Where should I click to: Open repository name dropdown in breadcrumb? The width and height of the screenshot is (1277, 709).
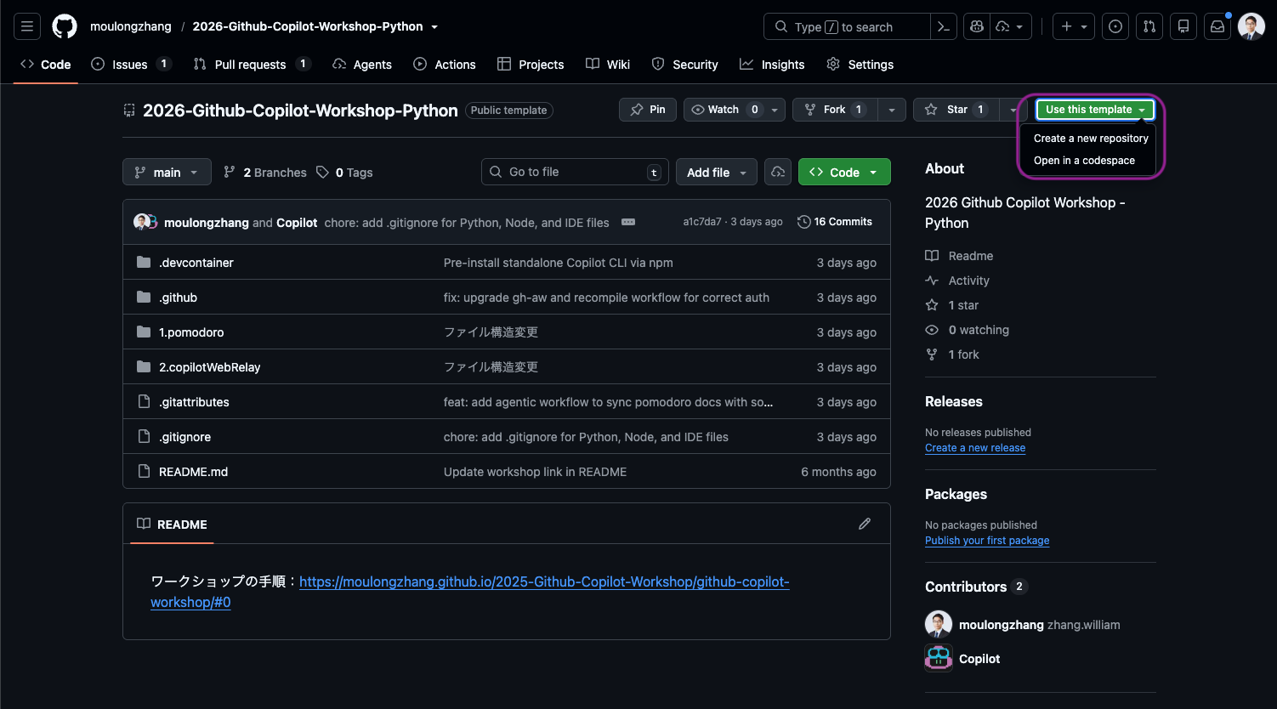coord(434,26)
